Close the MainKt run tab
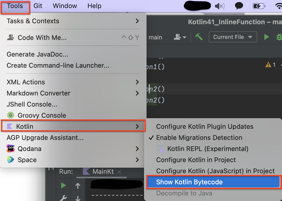 click(x=119, y=172)
